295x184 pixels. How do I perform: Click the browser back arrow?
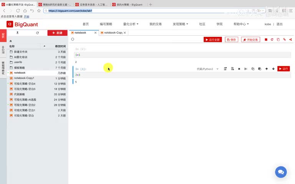coord(4,11)
